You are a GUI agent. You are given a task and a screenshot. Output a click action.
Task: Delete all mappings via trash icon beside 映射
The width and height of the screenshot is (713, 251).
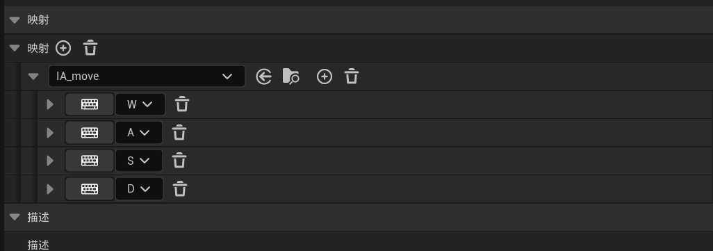(x=90, y=48)
